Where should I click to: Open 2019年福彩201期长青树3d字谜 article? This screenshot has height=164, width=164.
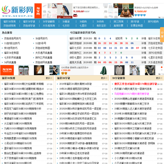[76, 84]
